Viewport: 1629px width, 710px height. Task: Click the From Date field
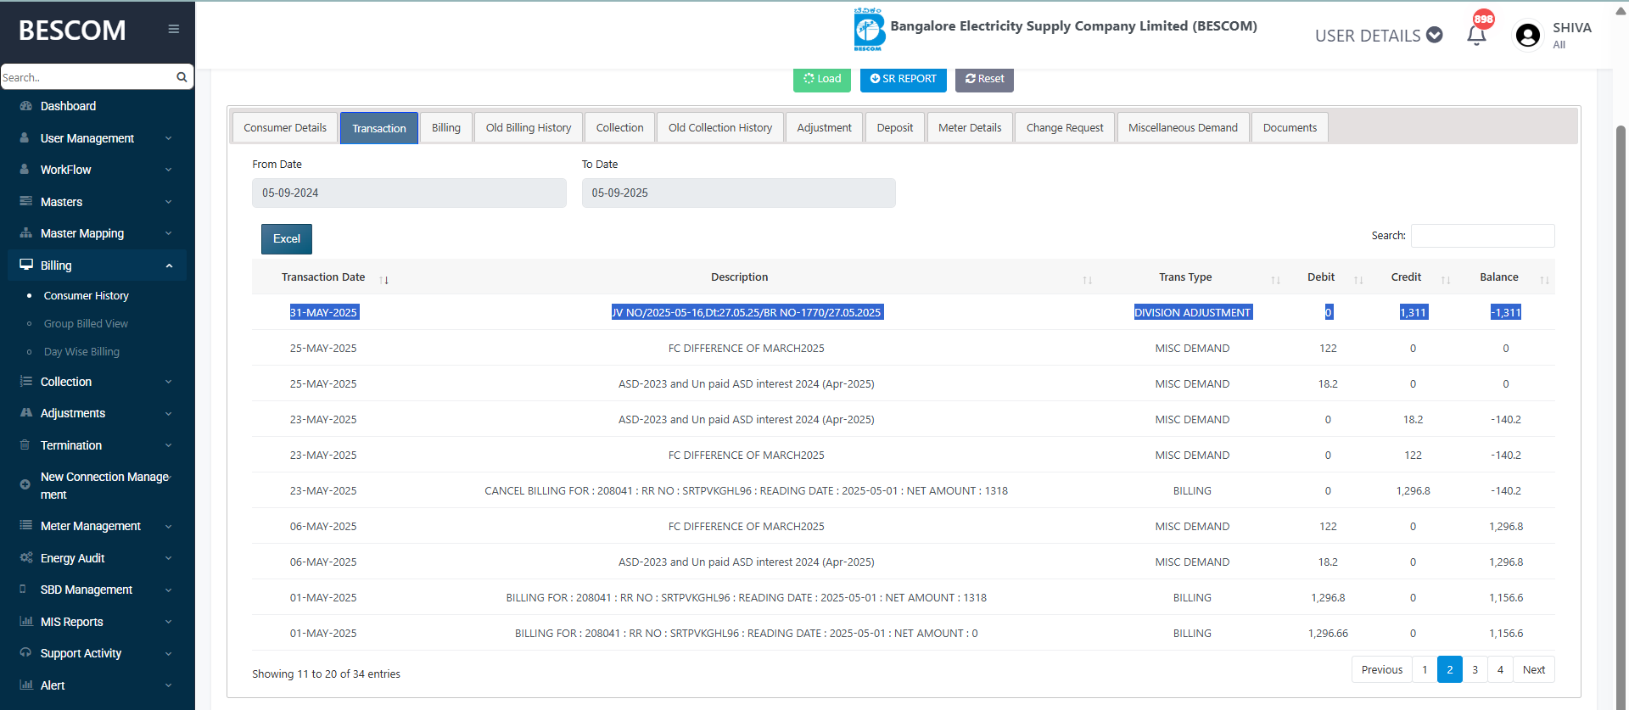pos(409,193)
